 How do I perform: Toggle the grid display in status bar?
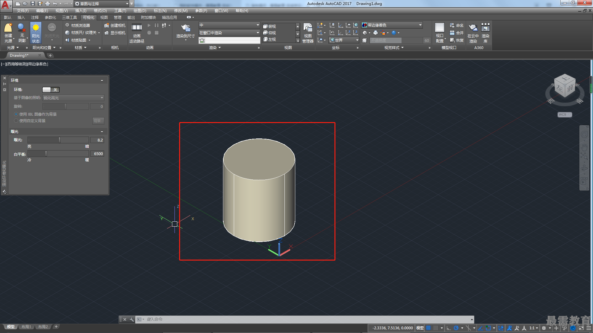click(428, 328)
